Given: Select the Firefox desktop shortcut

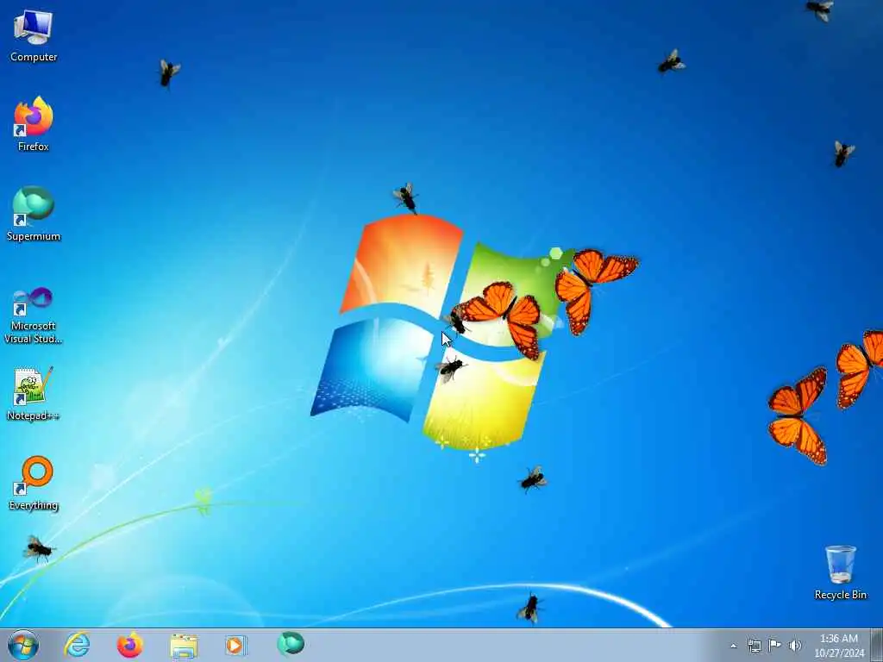Looking at the screenshot, I should click(34, 124).
